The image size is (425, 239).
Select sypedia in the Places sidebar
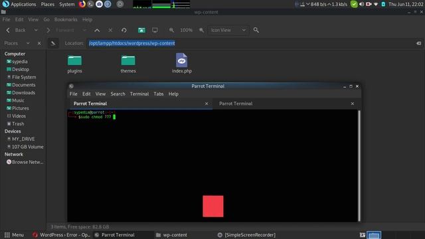[x=19, y=62]
